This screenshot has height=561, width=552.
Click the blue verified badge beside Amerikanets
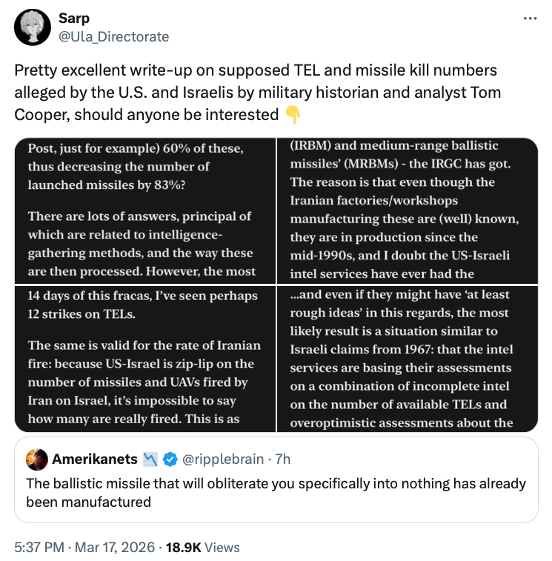pos(170,459)
